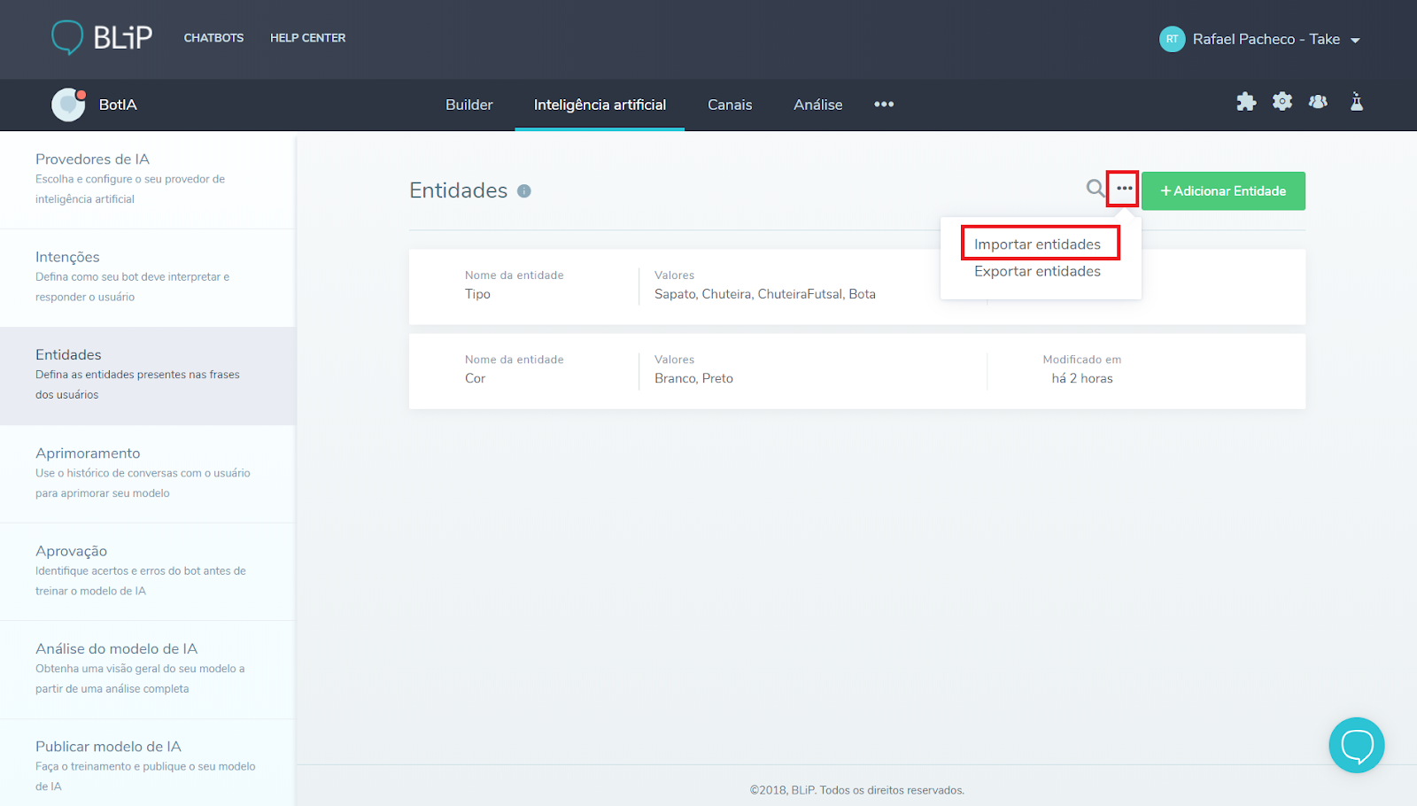Select Exportar entidades from the menu

(1037, 271)
